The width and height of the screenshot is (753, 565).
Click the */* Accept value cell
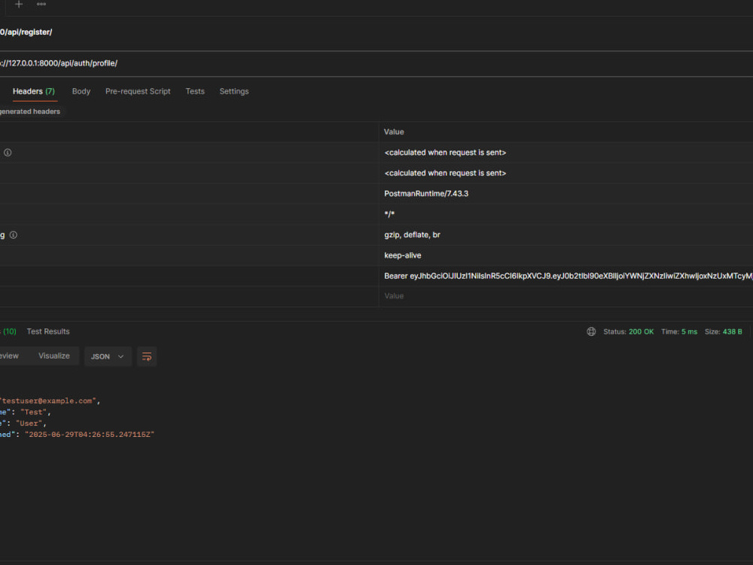566,214
